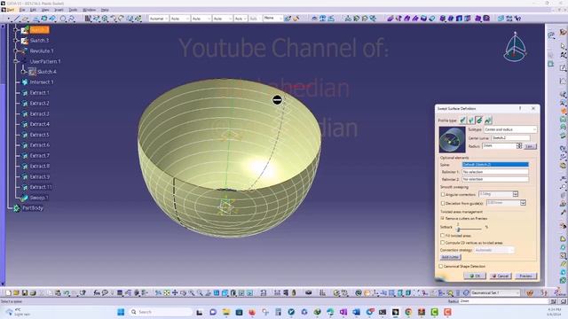Activate the Rotate view icon
This screenshot has height=319, width=568.
184,293
